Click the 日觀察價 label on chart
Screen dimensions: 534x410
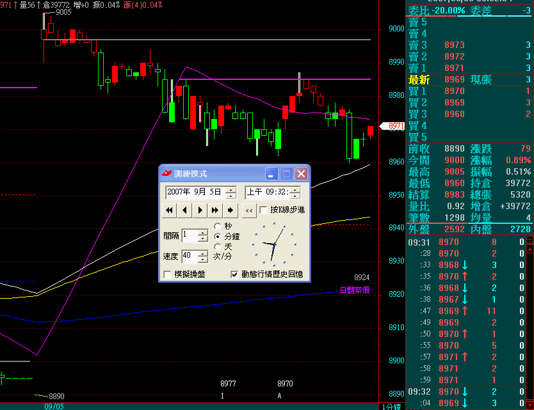coord(355,290)
